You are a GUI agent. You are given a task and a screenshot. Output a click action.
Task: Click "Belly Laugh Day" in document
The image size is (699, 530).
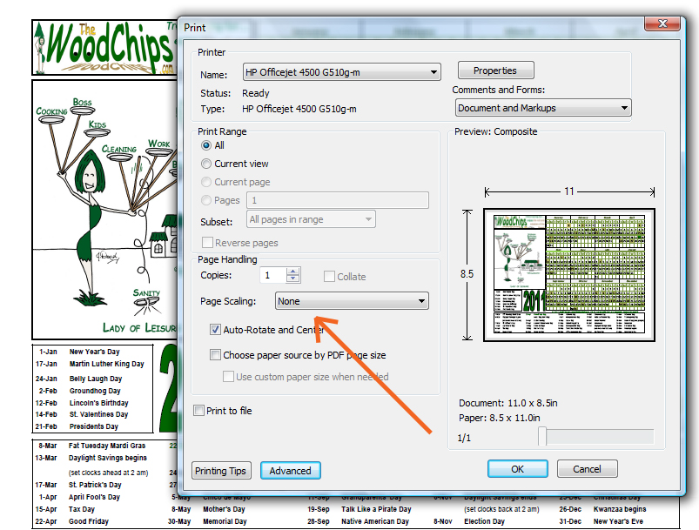96,379
